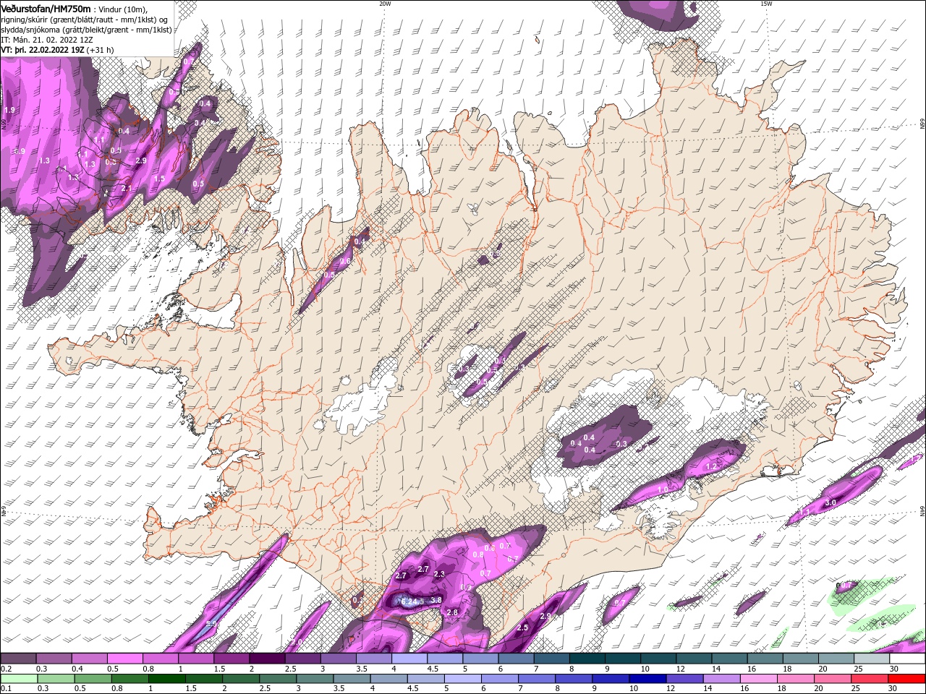Viewport: 926px width, 694px height.
Task: Click the 2.8 precipitation value near the south coast
Action: tap(453, 612)
